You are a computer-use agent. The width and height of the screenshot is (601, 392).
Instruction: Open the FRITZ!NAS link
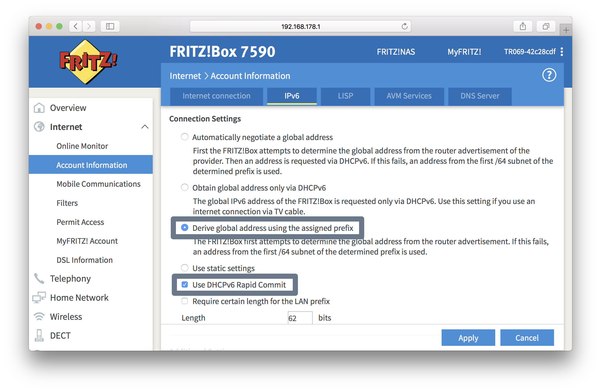[x=396, y=52]
